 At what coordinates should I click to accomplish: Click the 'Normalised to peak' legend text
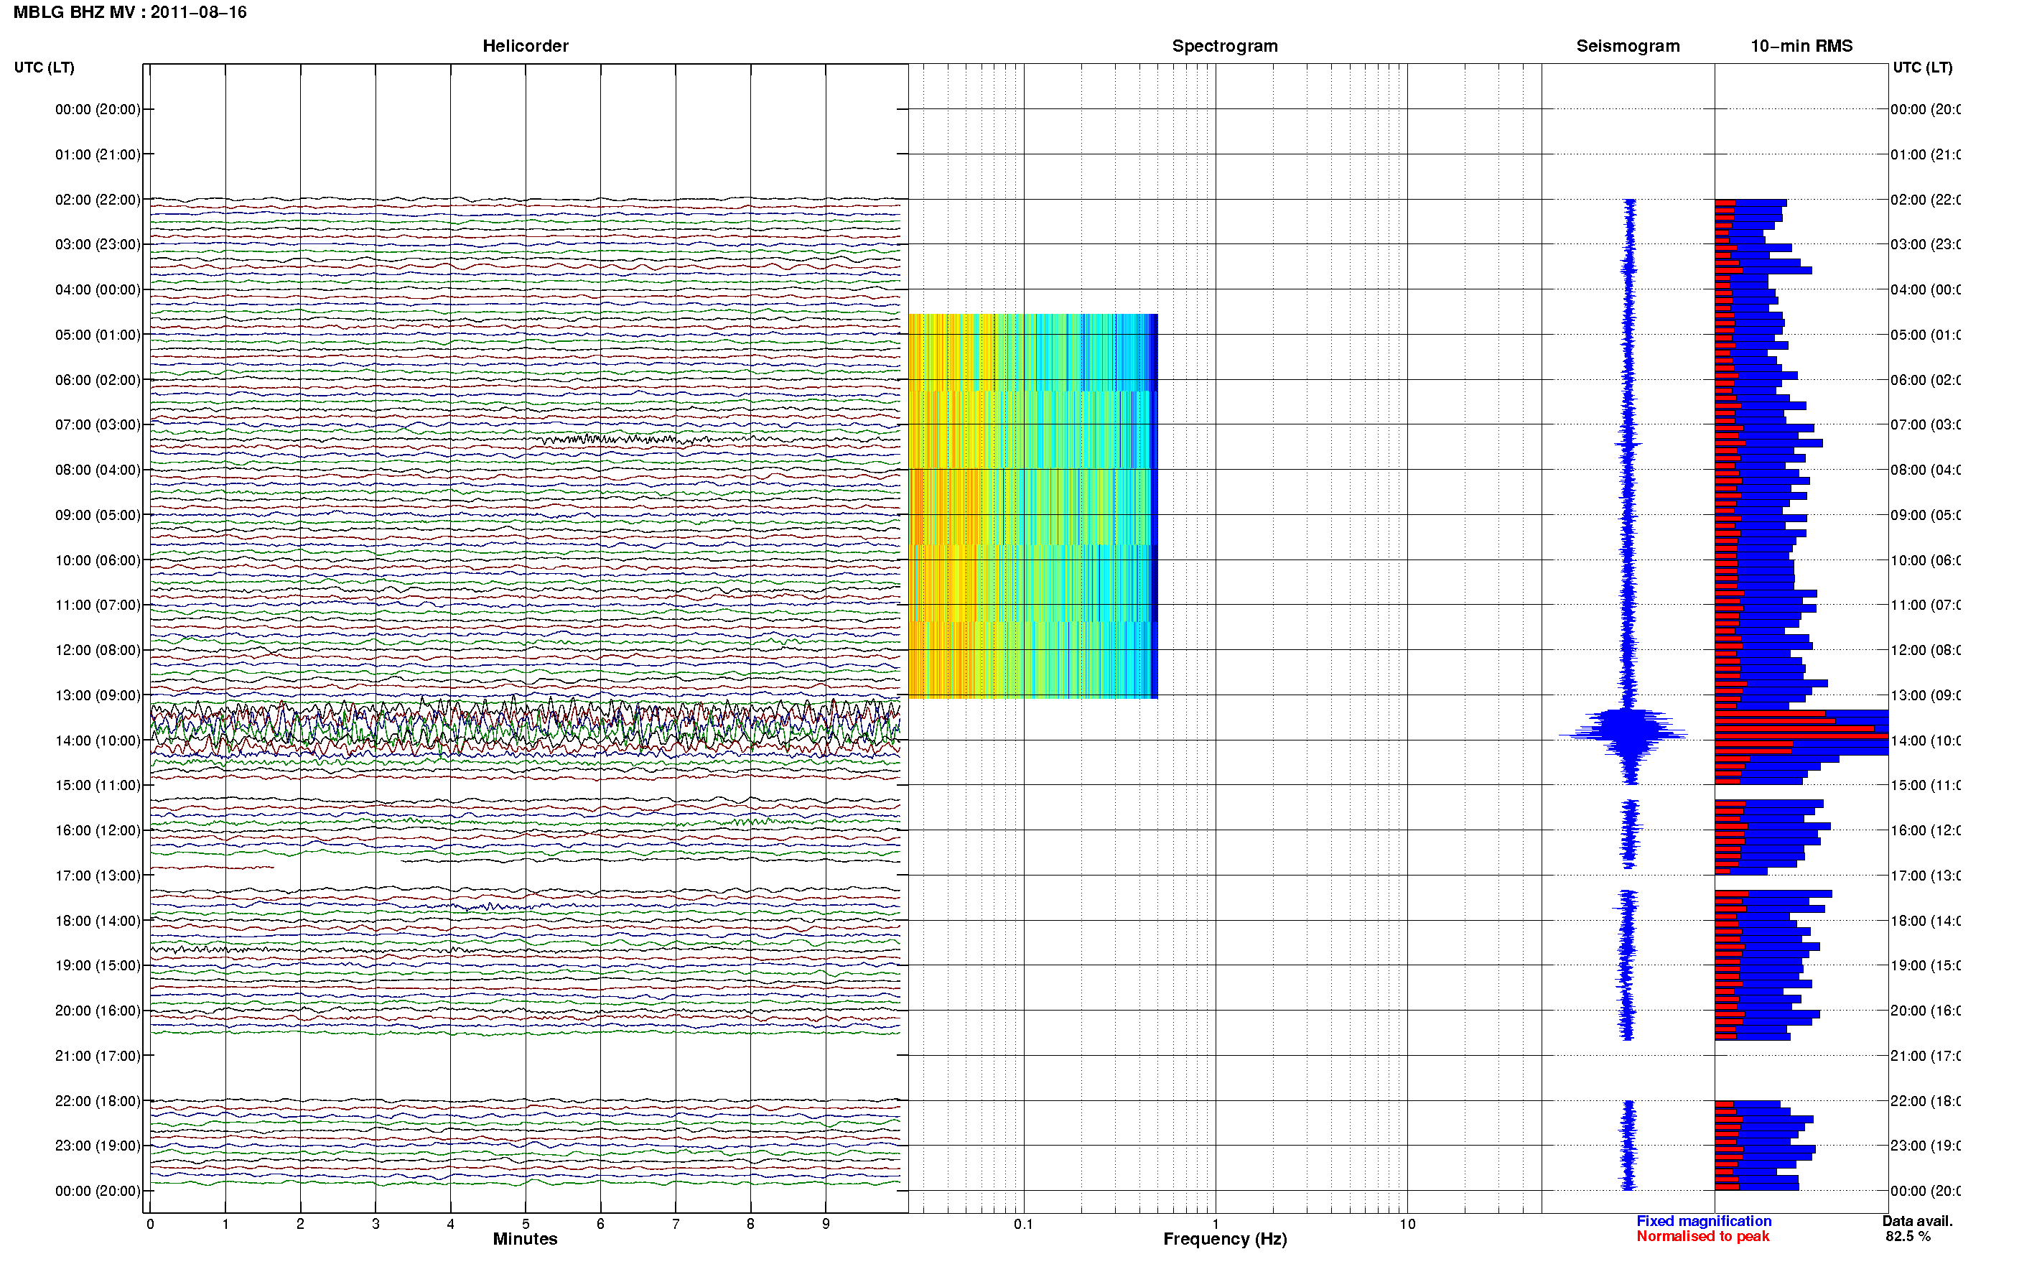pos(1702,1237)
